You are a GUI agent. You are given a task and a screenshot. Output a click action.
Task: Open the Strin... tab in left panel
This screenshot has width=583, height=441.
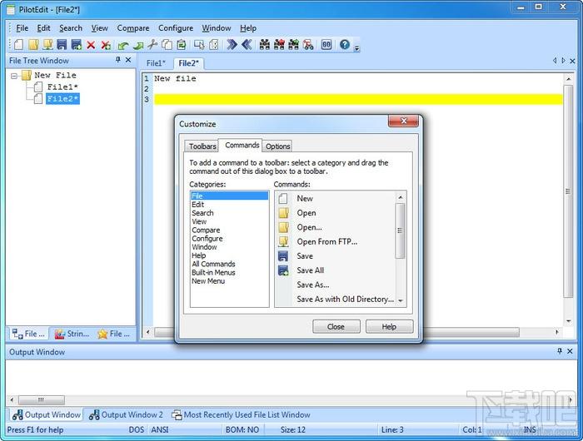72,334
